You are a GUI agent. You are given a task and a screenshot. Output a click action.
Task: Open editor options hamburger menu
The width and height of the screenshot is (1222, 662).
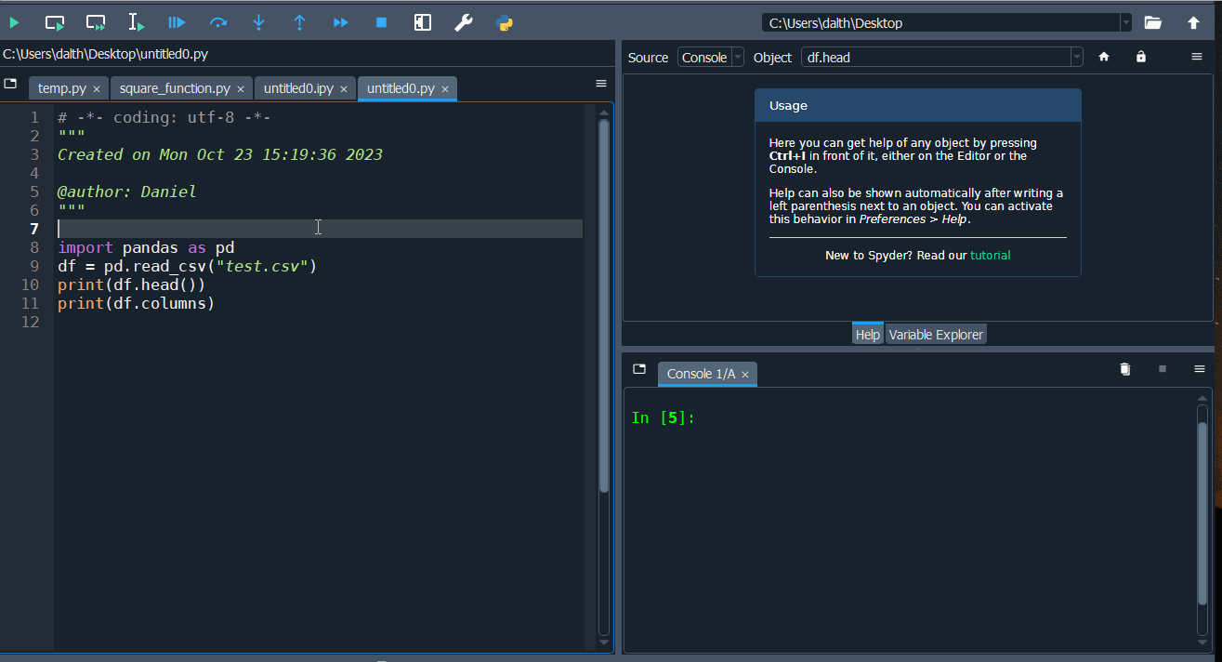pos(601,84)
